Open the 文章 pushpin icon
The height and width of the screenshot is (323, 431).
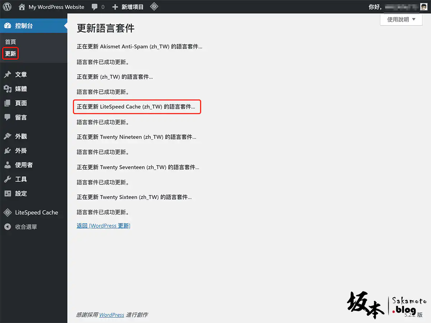tap(8, 75)
